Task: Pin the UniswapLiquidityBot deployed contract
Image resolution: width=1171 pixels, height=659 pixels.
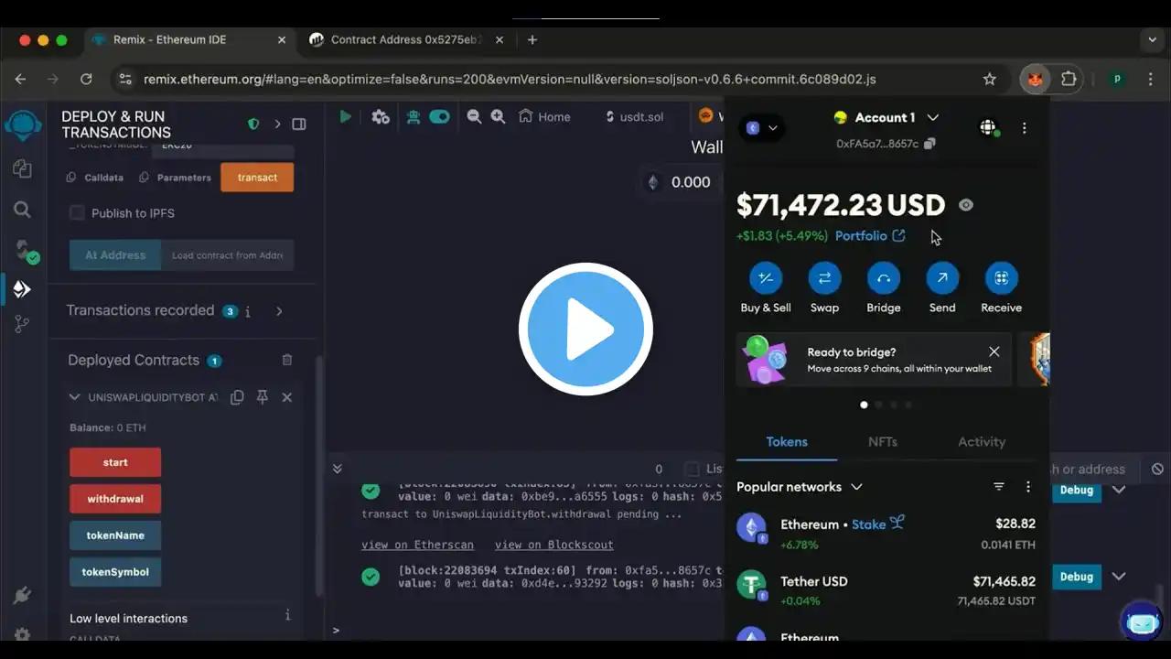Action: [263, 397]
